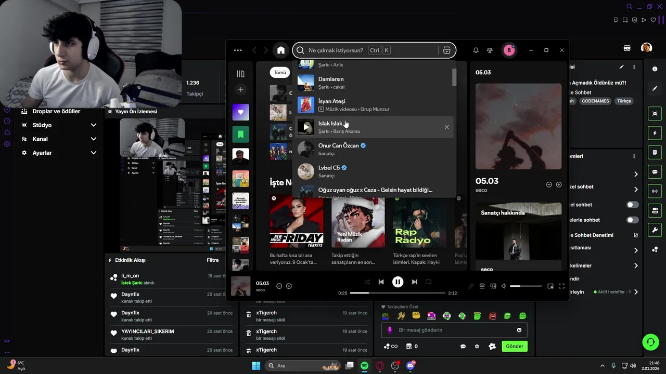Open Spotify profile avatar B
The height and width of the screenshot is (374, 666).
tap(509, 50)
